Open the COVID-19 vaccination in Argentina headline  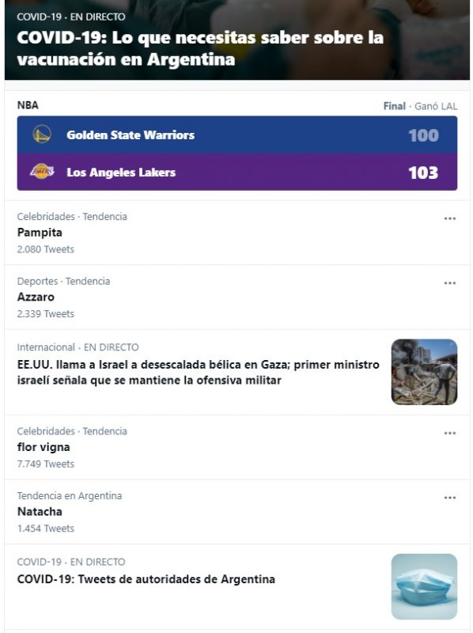(x=200, y=48)
